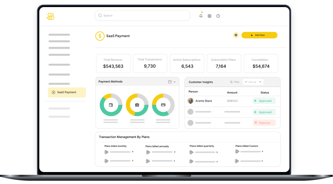The height and width of the screenshot is (184, 333).
Task: Click the Add New button
Action: coord(259,35)
